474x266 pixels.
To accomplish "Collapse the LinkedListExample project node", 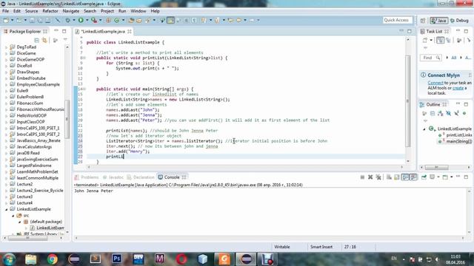I will (7, 209).
